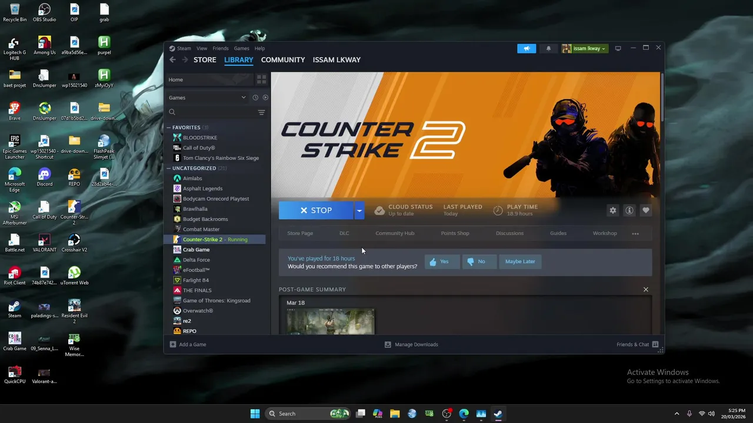Image resolution: width=753 pixels, height=423 pixels.
Task: Open the Friends menu
Action: pyautogui.click(x=221, y=48)
